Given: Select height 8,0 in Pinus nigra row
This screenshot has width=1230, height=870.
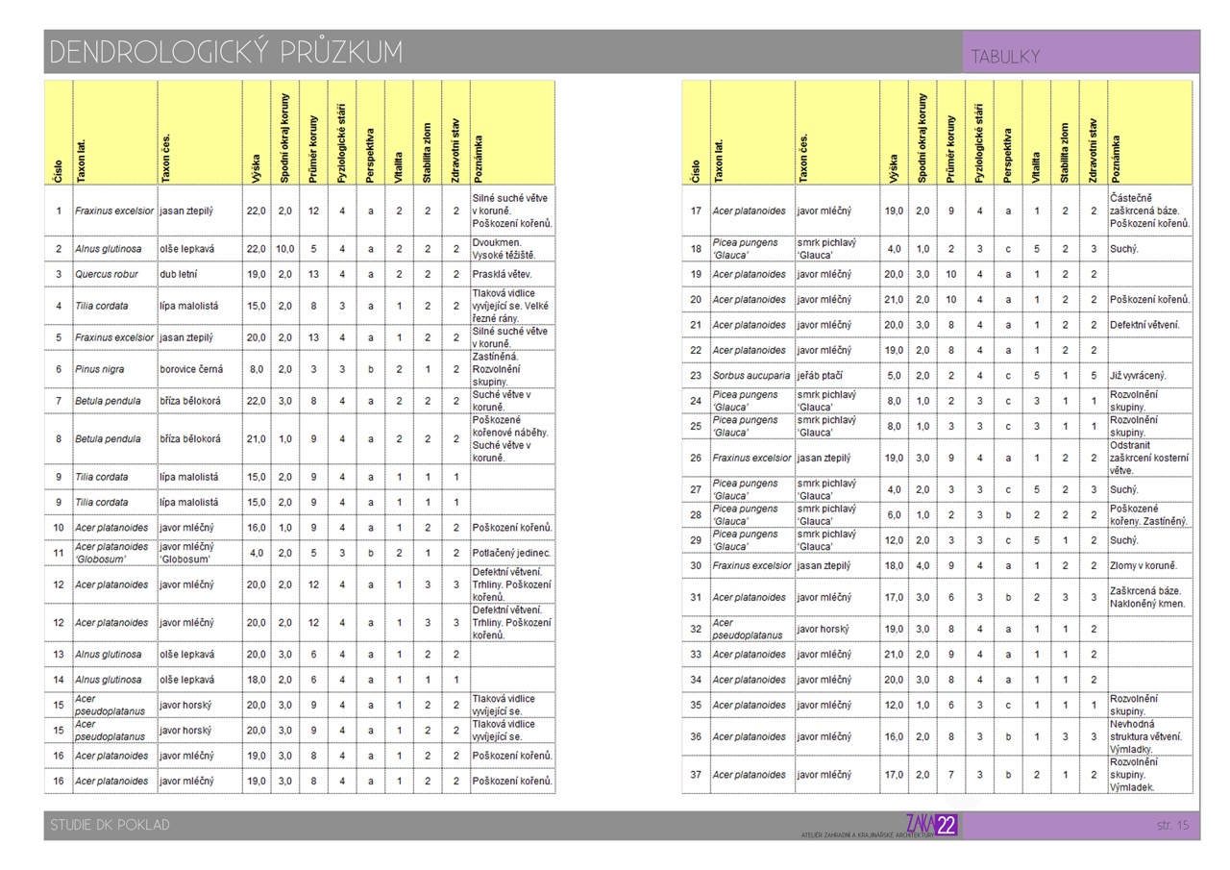Looking at the screenshot, I should 257,369.
